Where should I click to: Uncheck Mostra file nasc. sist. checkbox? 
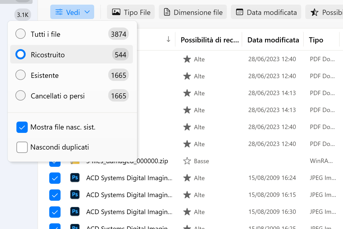pyautogui.click(x=22, y=127)
